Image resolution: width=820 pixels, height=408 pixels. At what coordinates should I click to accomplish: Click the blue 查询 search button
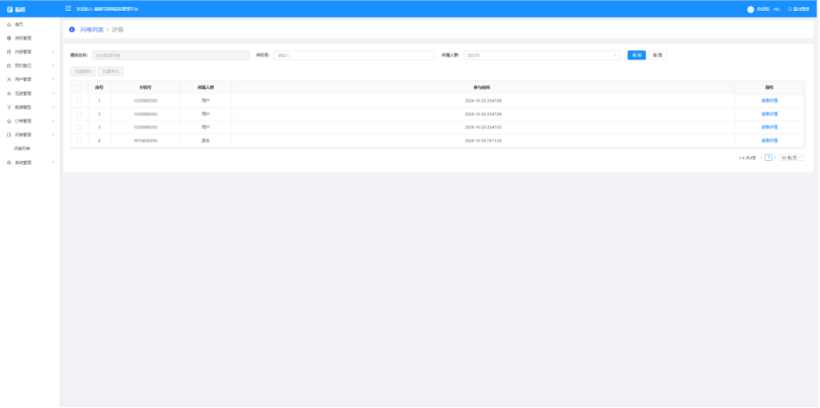pos(636,55)
